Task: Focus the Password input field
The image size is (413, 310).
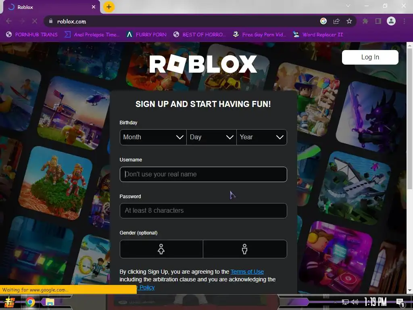Action: 203,211
